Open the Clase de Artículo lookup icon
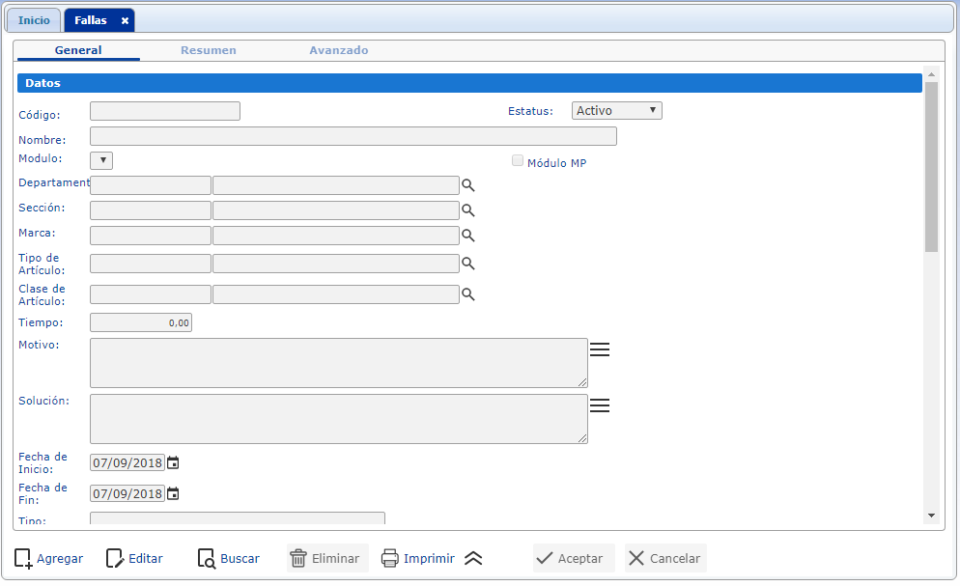 tap(467, 294)
